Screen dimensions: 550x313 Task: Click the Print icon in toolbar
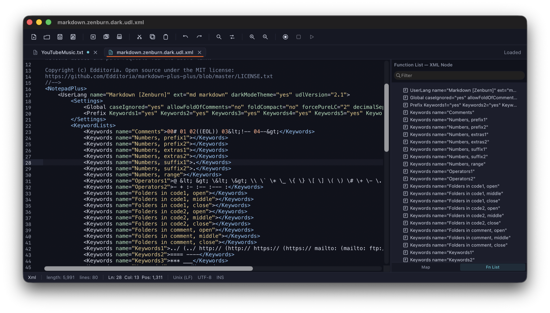(119, 37)
